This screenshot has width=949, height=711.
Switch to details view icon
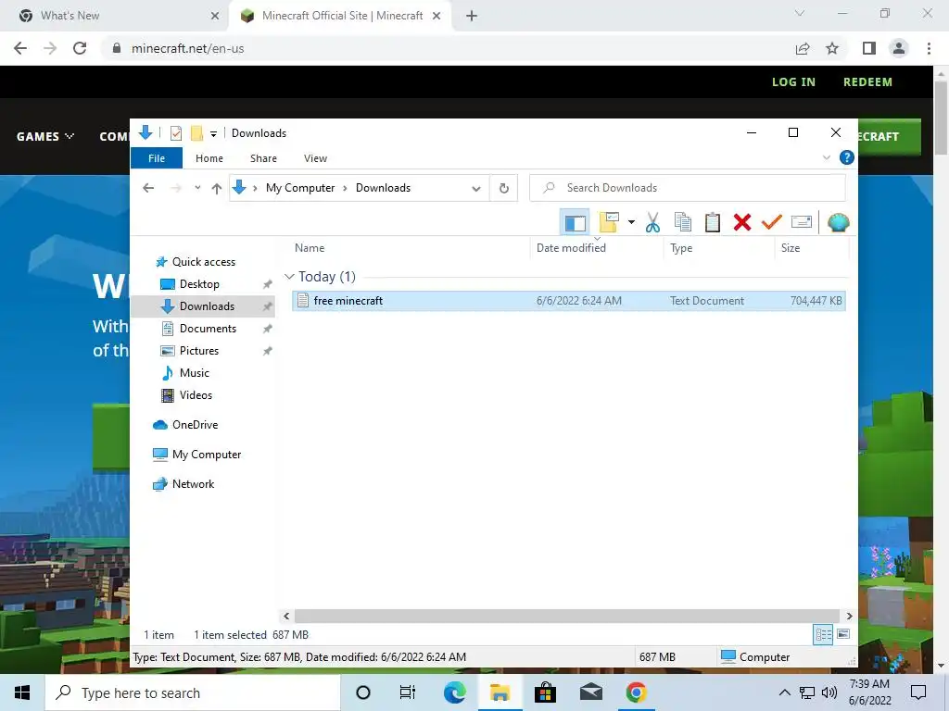pyautogui.click(x=823, y=635)
